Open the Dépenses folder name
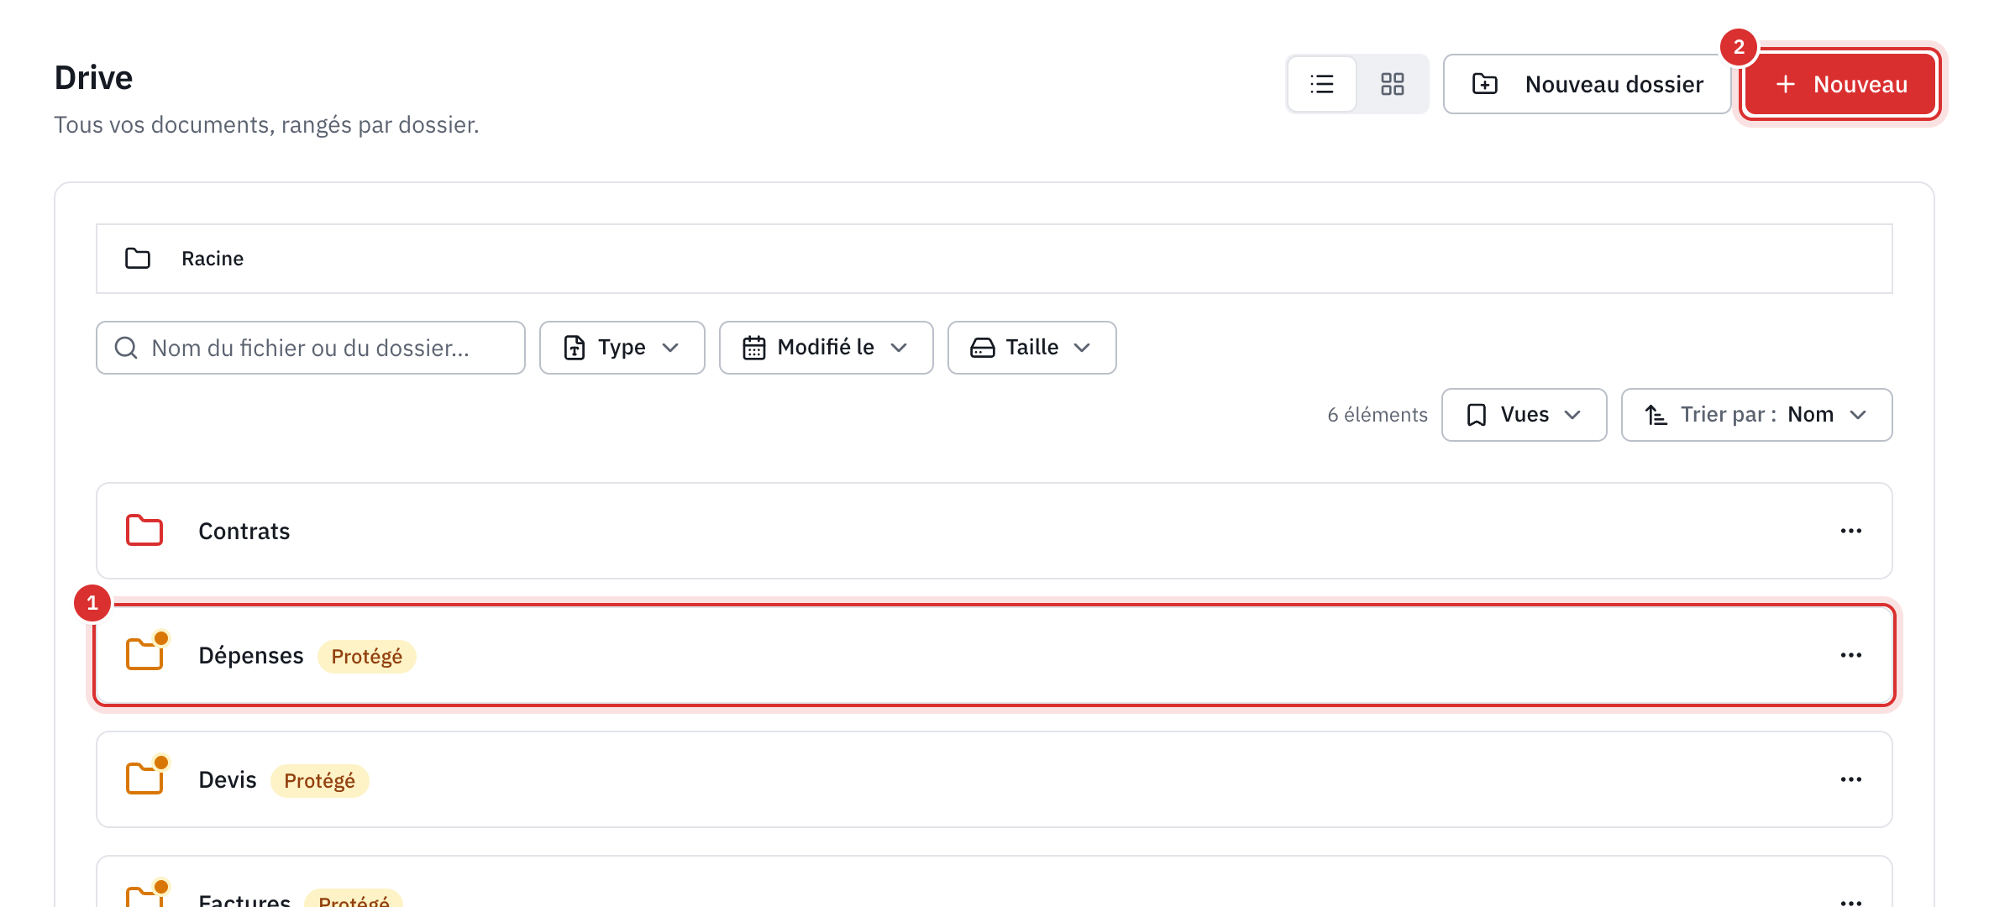The height and width of the screenshot is (907, 1989). 251,655
